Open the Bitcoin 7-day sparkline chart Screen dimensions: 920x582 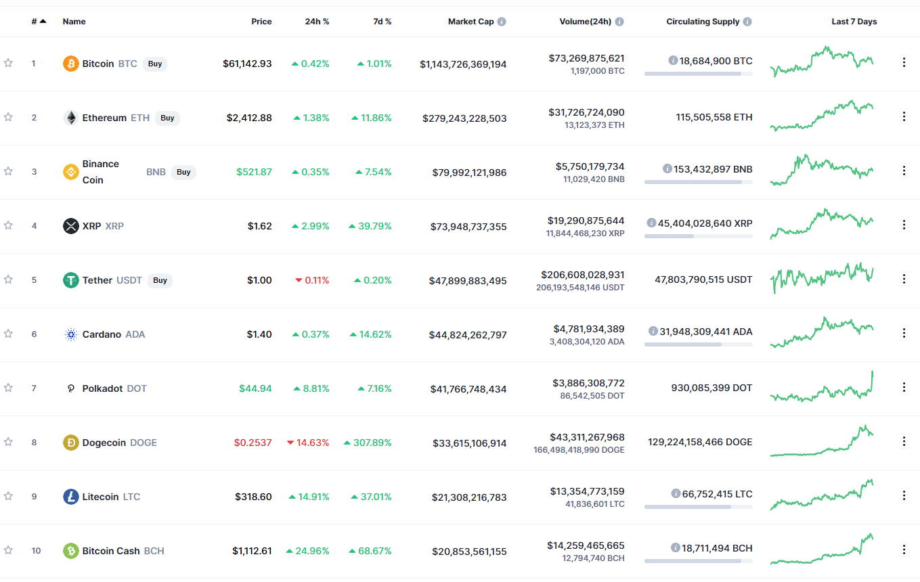pos(822,62)
